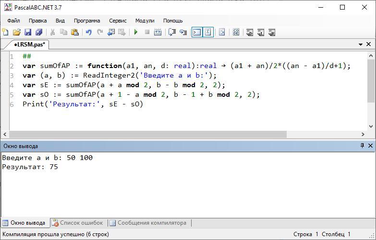
Task: Click the sumOfAP function definition on line 2
Action: click(x=187, y=66)
